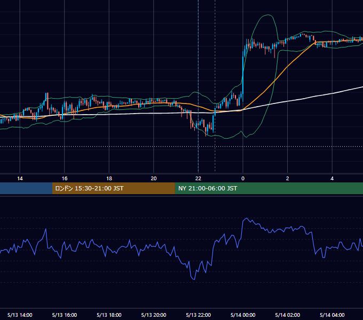The image size is (363, 320).
Task: Click the 5/13 20:00 time label
Action: pos(154,315)
